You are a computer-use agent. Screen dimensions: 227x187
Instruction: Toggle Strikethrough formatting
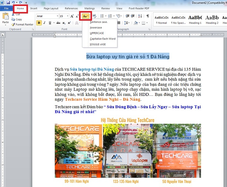pyautogui.click(x=58, y=23)
